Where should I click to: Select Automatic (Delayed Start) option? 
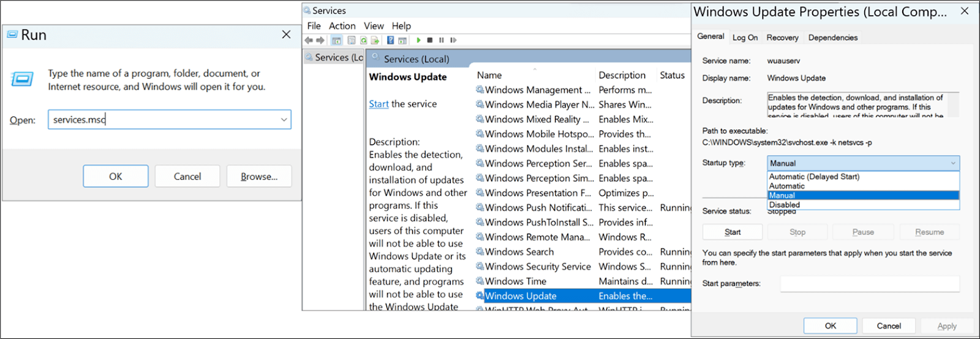(x=814, y=177)
